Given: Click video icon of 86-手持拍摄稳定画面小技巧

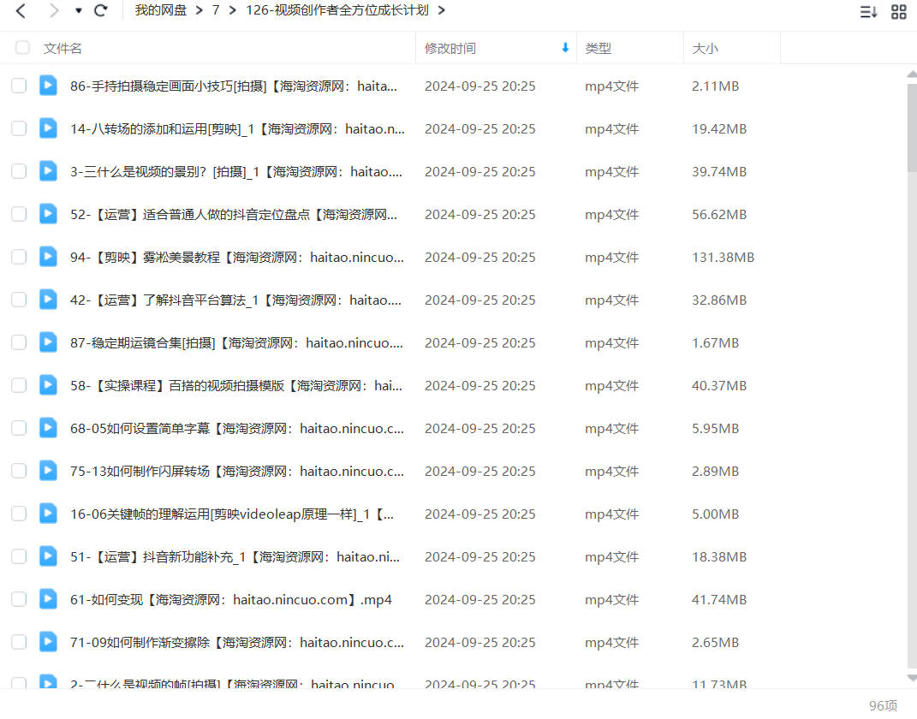Looking at the screenshot, I should (x=48, y=86).
